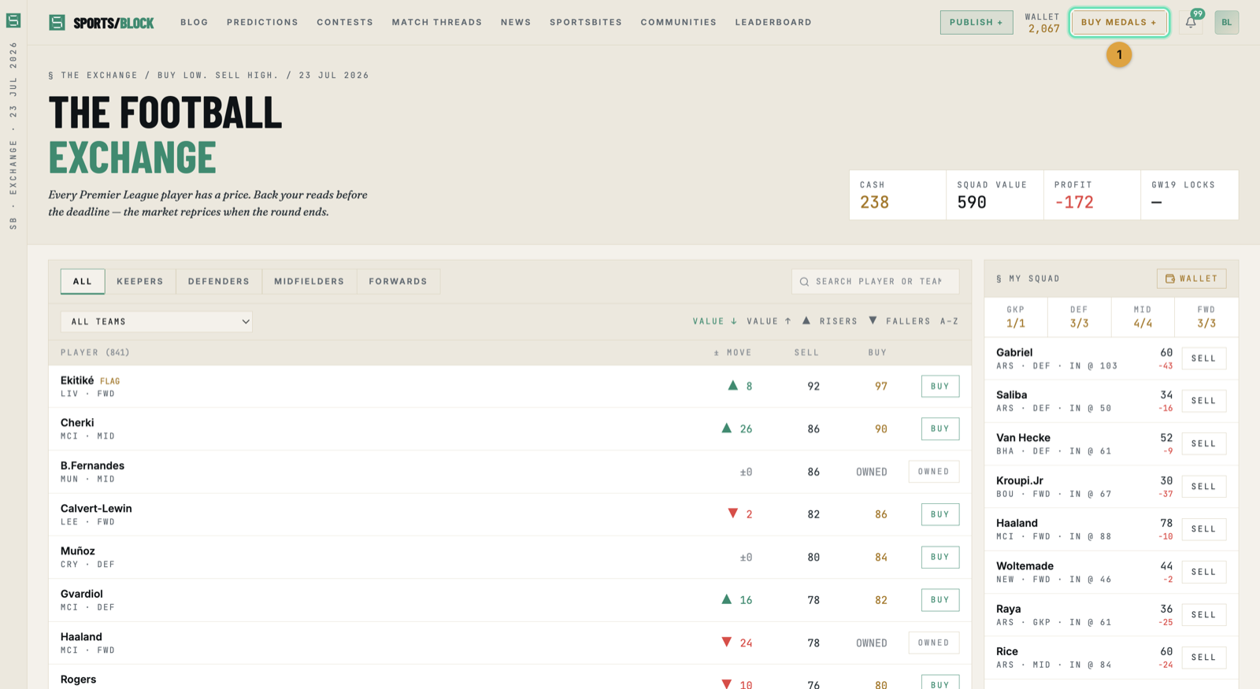Sell Van Hecke from squad
Viewport: 1260px width, 689px height.
[1204, 443]
